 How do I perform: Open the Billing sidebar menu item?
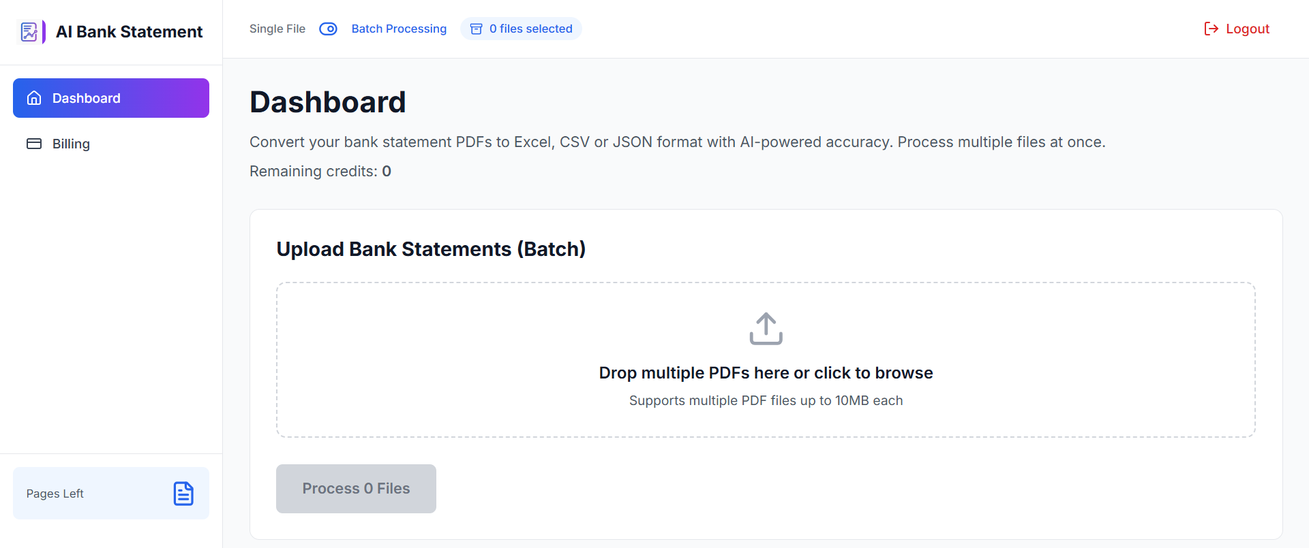coord(71,144)
